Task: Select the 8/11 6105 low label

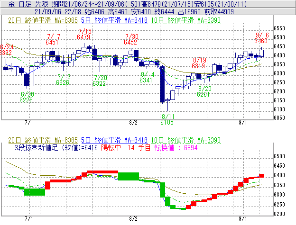Action: pyautogui.click(x=167, y=119)
